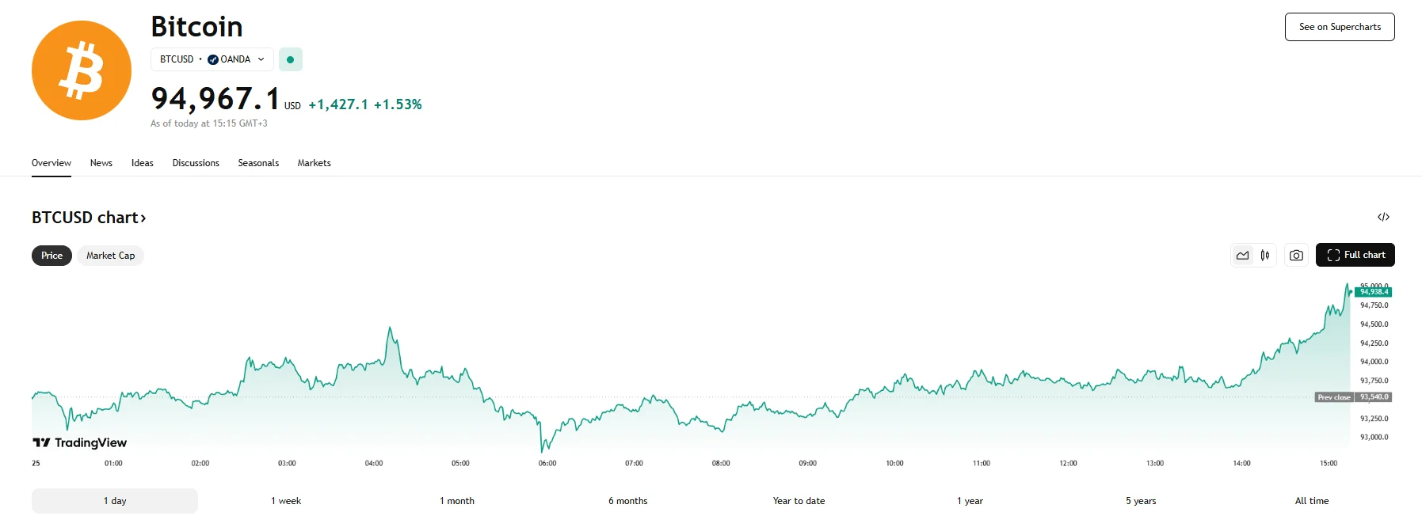Select the 1 day time range

115,501
